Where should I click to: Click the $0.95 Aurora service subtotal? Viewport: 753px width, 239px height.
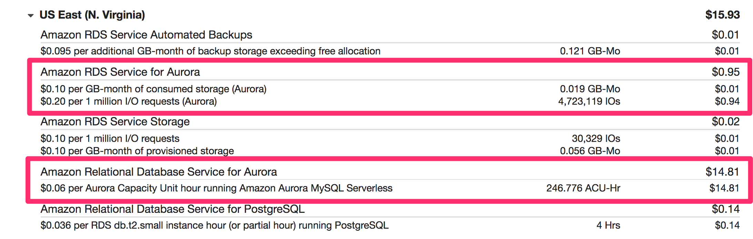tap(726, 72)
